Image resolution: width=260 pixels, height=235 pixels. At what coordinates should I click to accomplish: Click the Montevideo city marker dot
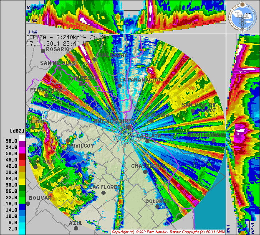[x=214, y=140]
